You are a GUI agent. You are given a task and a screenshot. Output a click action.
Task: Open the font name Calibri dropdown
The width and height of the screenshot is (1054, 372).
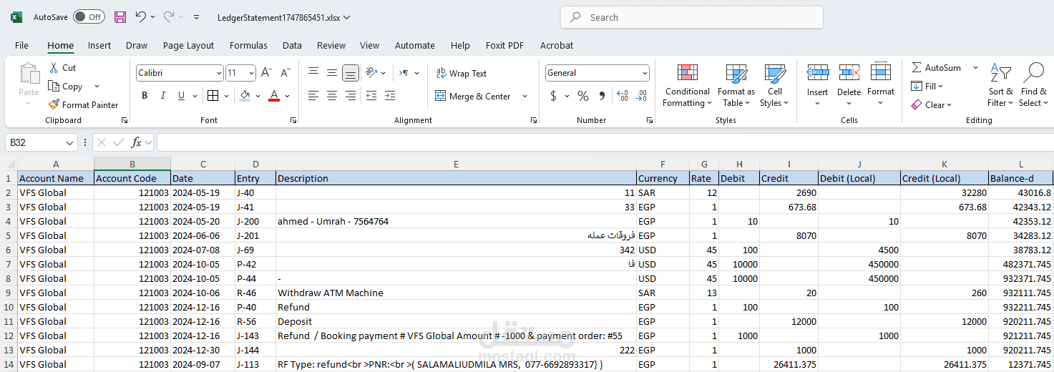(219, 73)
